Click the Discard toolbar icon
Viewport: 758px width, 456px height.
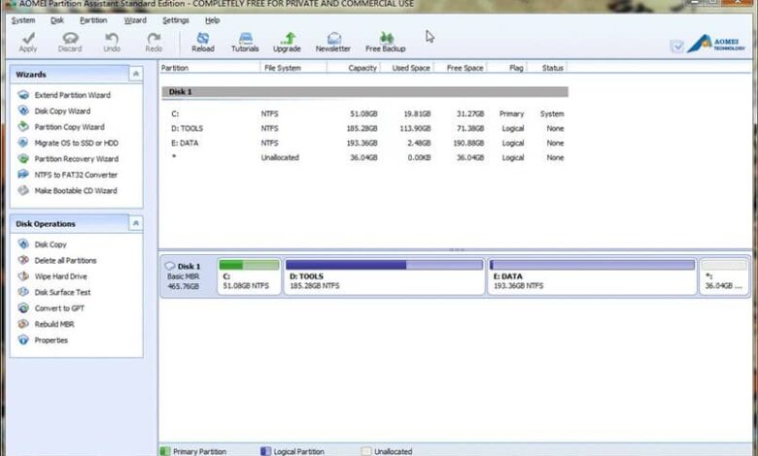70,38
